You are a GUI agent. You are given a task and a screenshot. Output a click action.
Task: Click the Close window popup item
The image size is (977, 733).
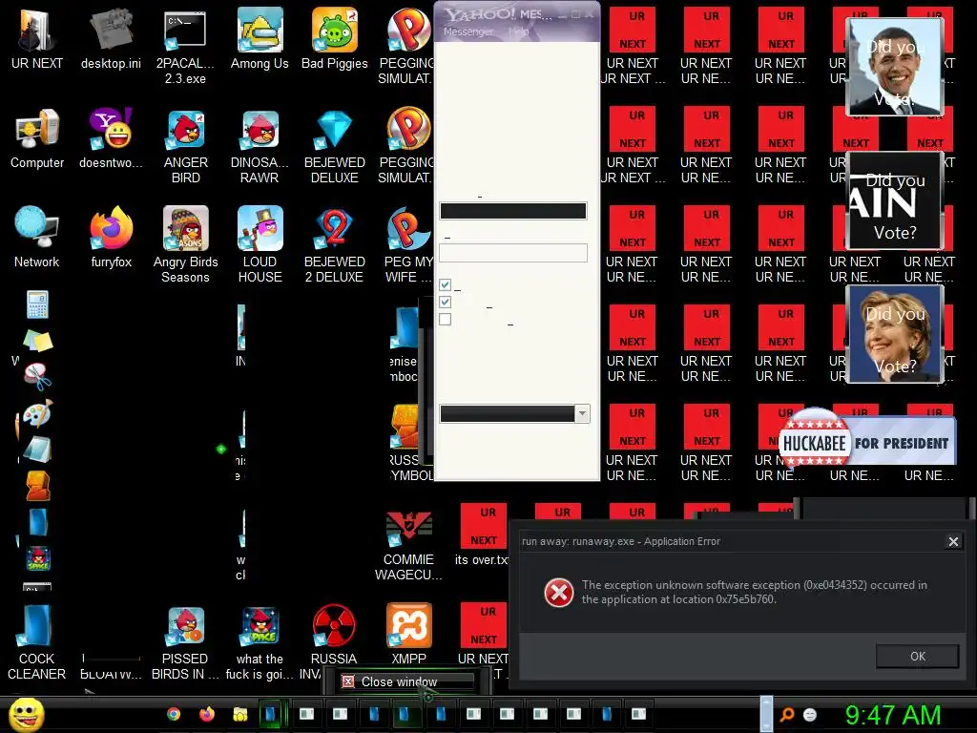click(x=405, y=681)
